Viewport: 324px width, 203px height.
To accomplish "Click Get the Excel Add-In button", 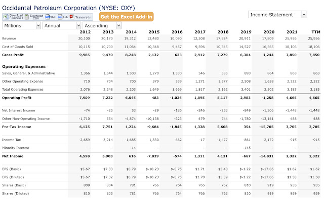I will coord(127,17).
